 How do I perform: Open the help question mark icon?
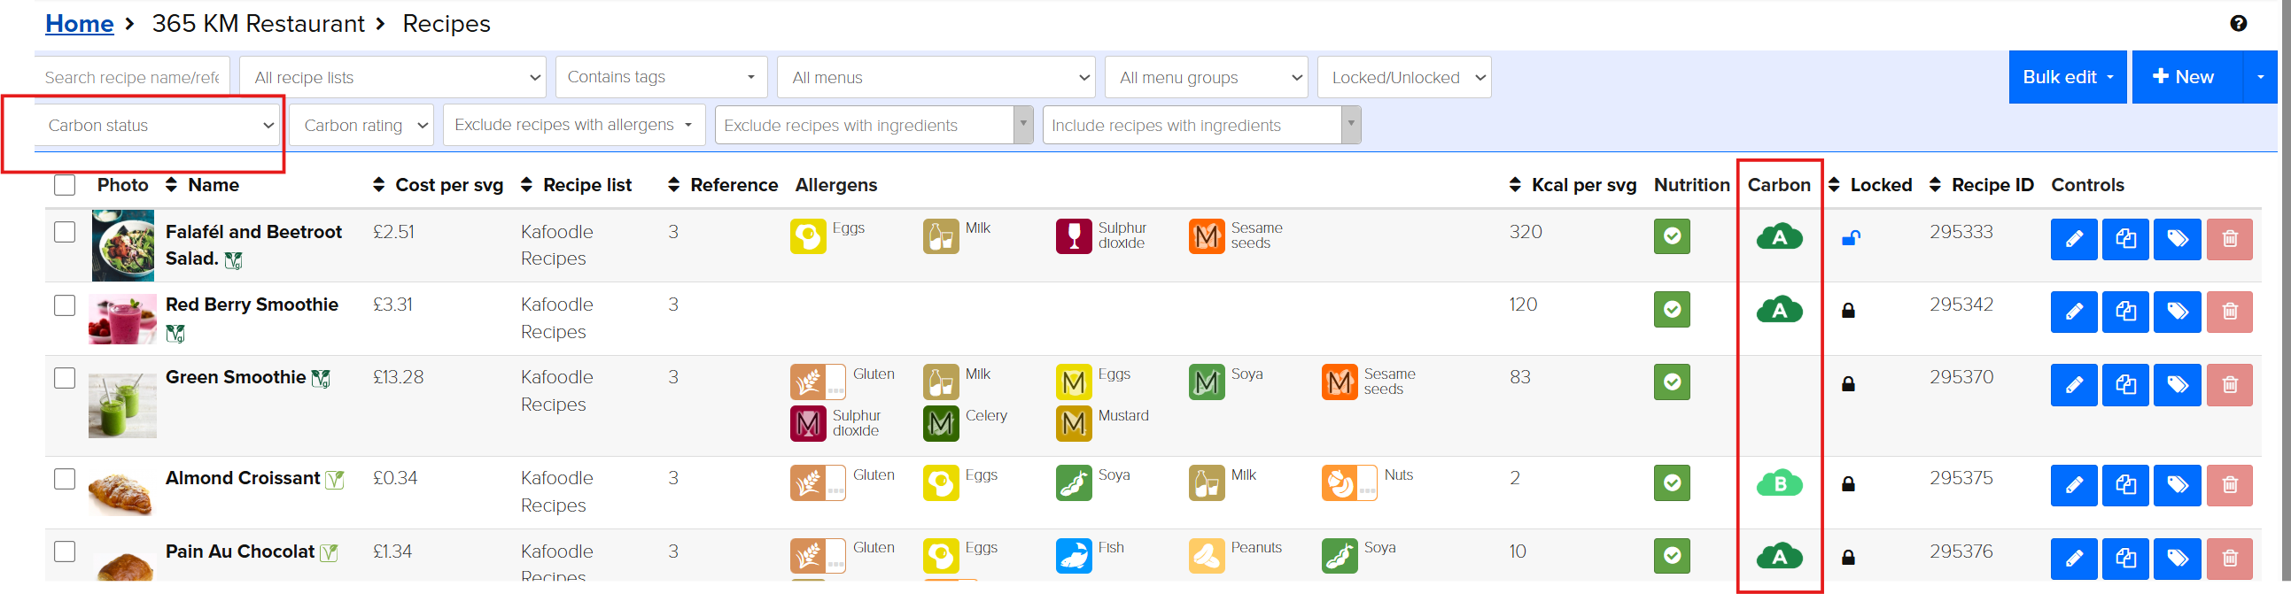click(2239, 24)
